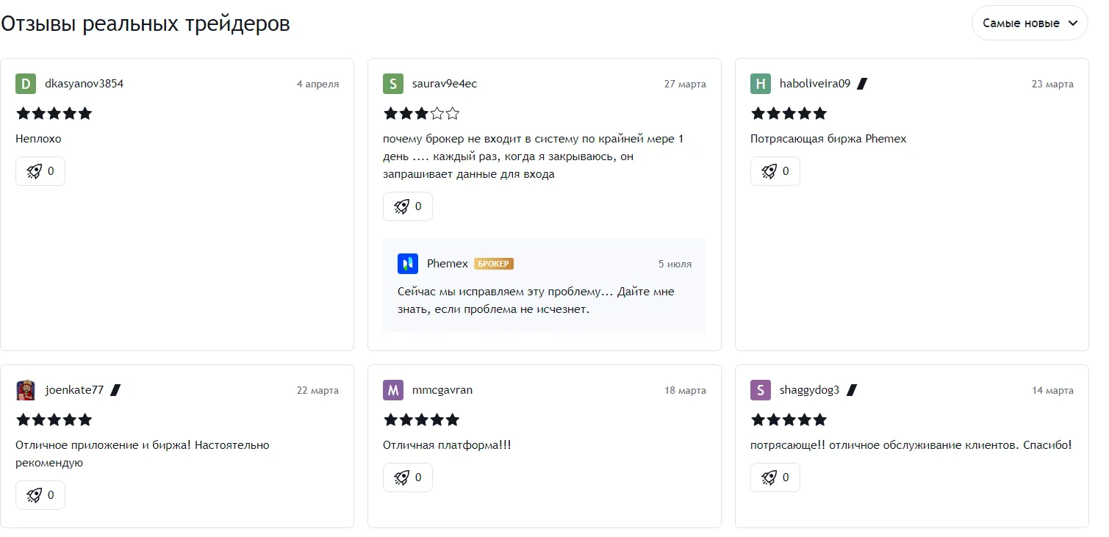Open the "Самые новые" sort dropdown

(1029, 24)
